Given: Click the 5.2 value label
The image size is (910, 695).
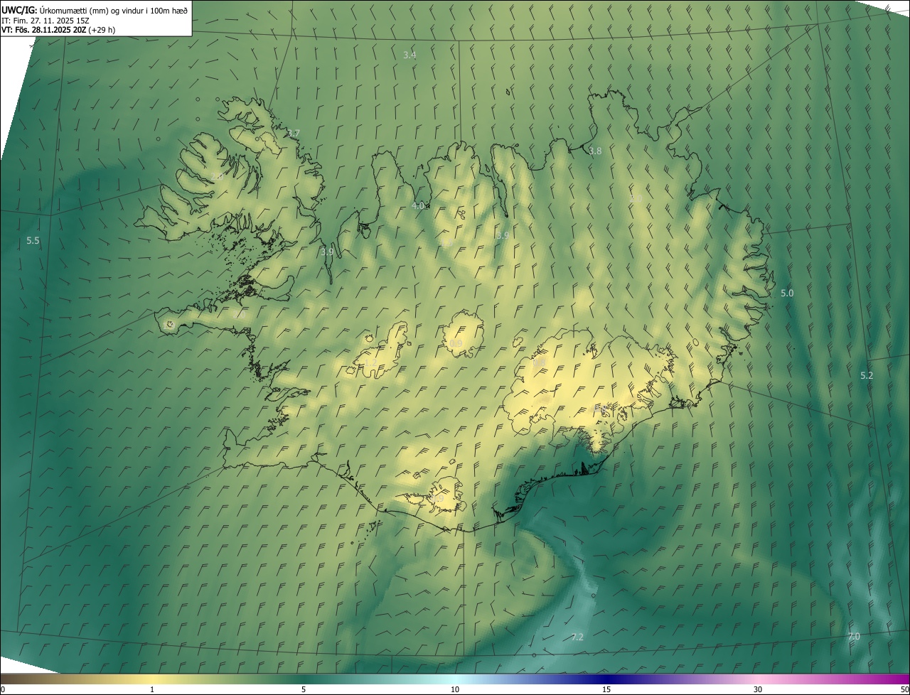Looking at the screenshot, I should 867,375.
